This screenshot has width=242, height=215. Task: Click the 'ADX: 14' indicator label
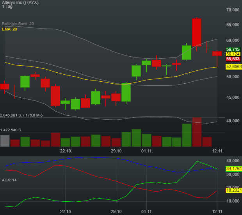9,180
